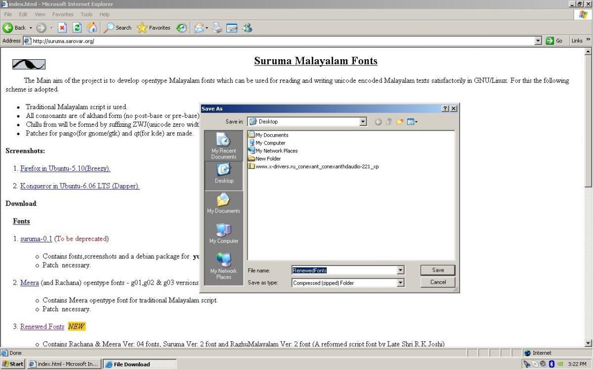The width and height of the screenshot is (593, 370).
Task: Open the Favorites star button
Action: click(x=154, y=28)
